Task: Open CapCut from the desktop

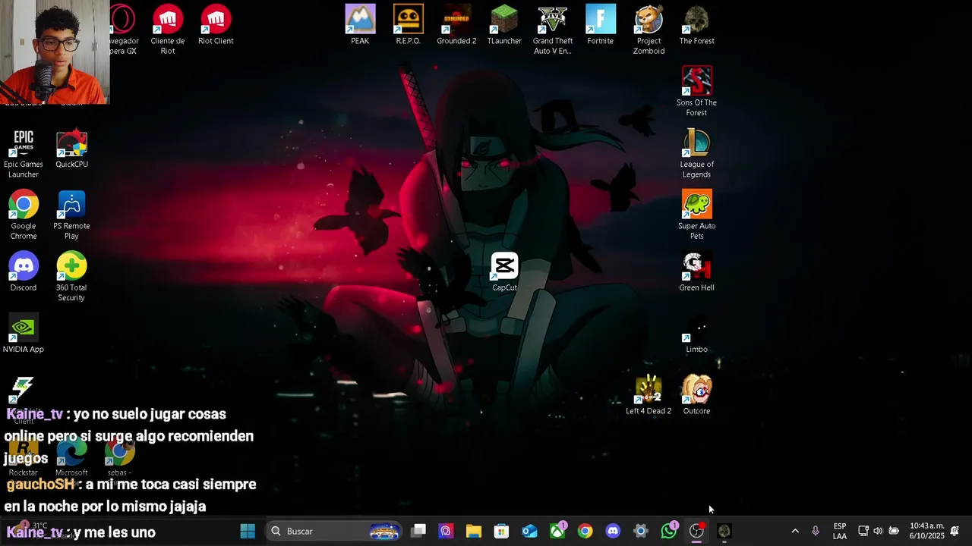Action: pos(504,272)
